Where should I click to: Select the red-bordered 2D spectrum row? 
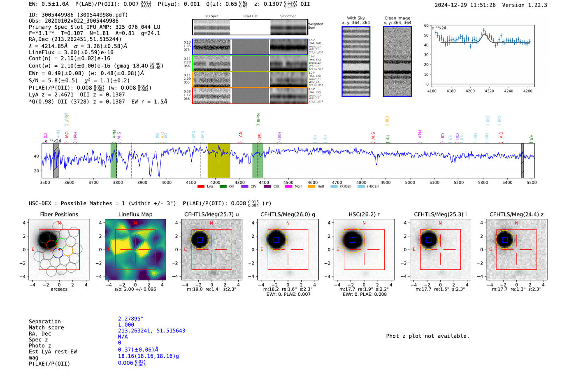250,95
